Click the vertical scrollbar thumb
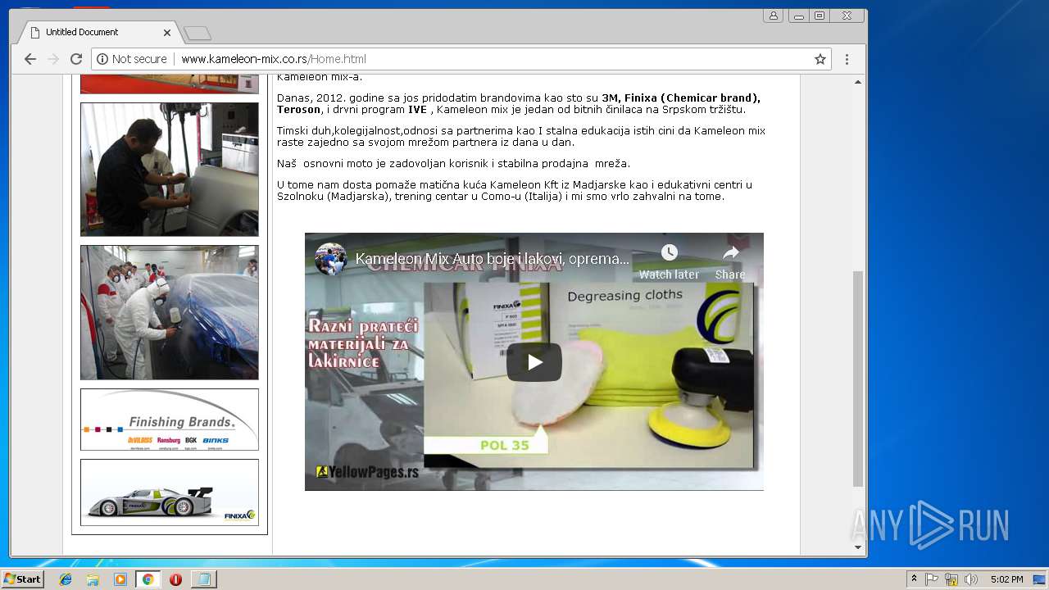Screen dimensions: 1049x590 click(858, 379)
